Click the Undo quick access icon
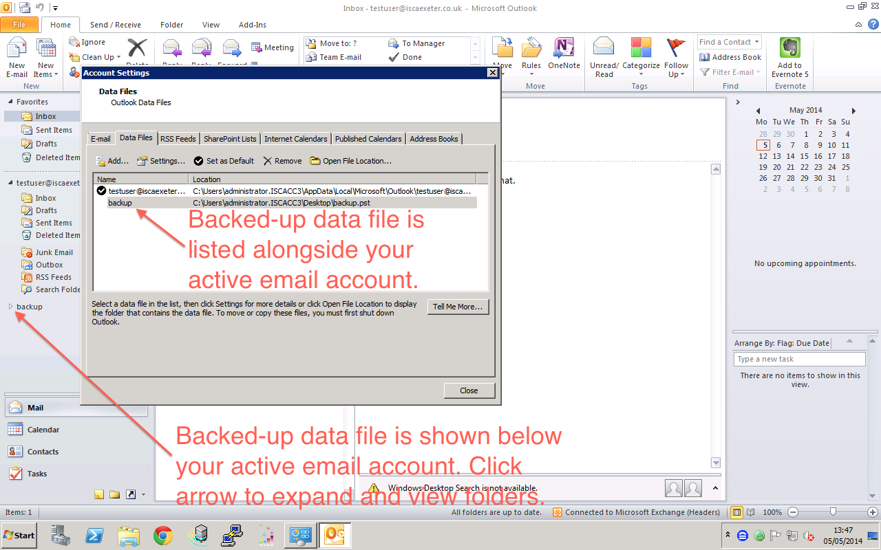881x550 pixels. click(40, 8)
